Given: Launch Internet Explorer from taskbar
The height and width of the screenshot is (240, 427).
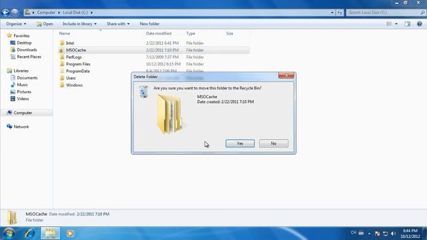Looking at the screenshot, I should (29, 233).
